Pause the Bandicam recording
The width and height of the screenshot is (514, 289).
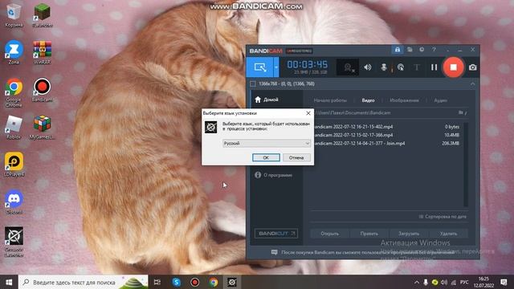click(x=434, y=67)
